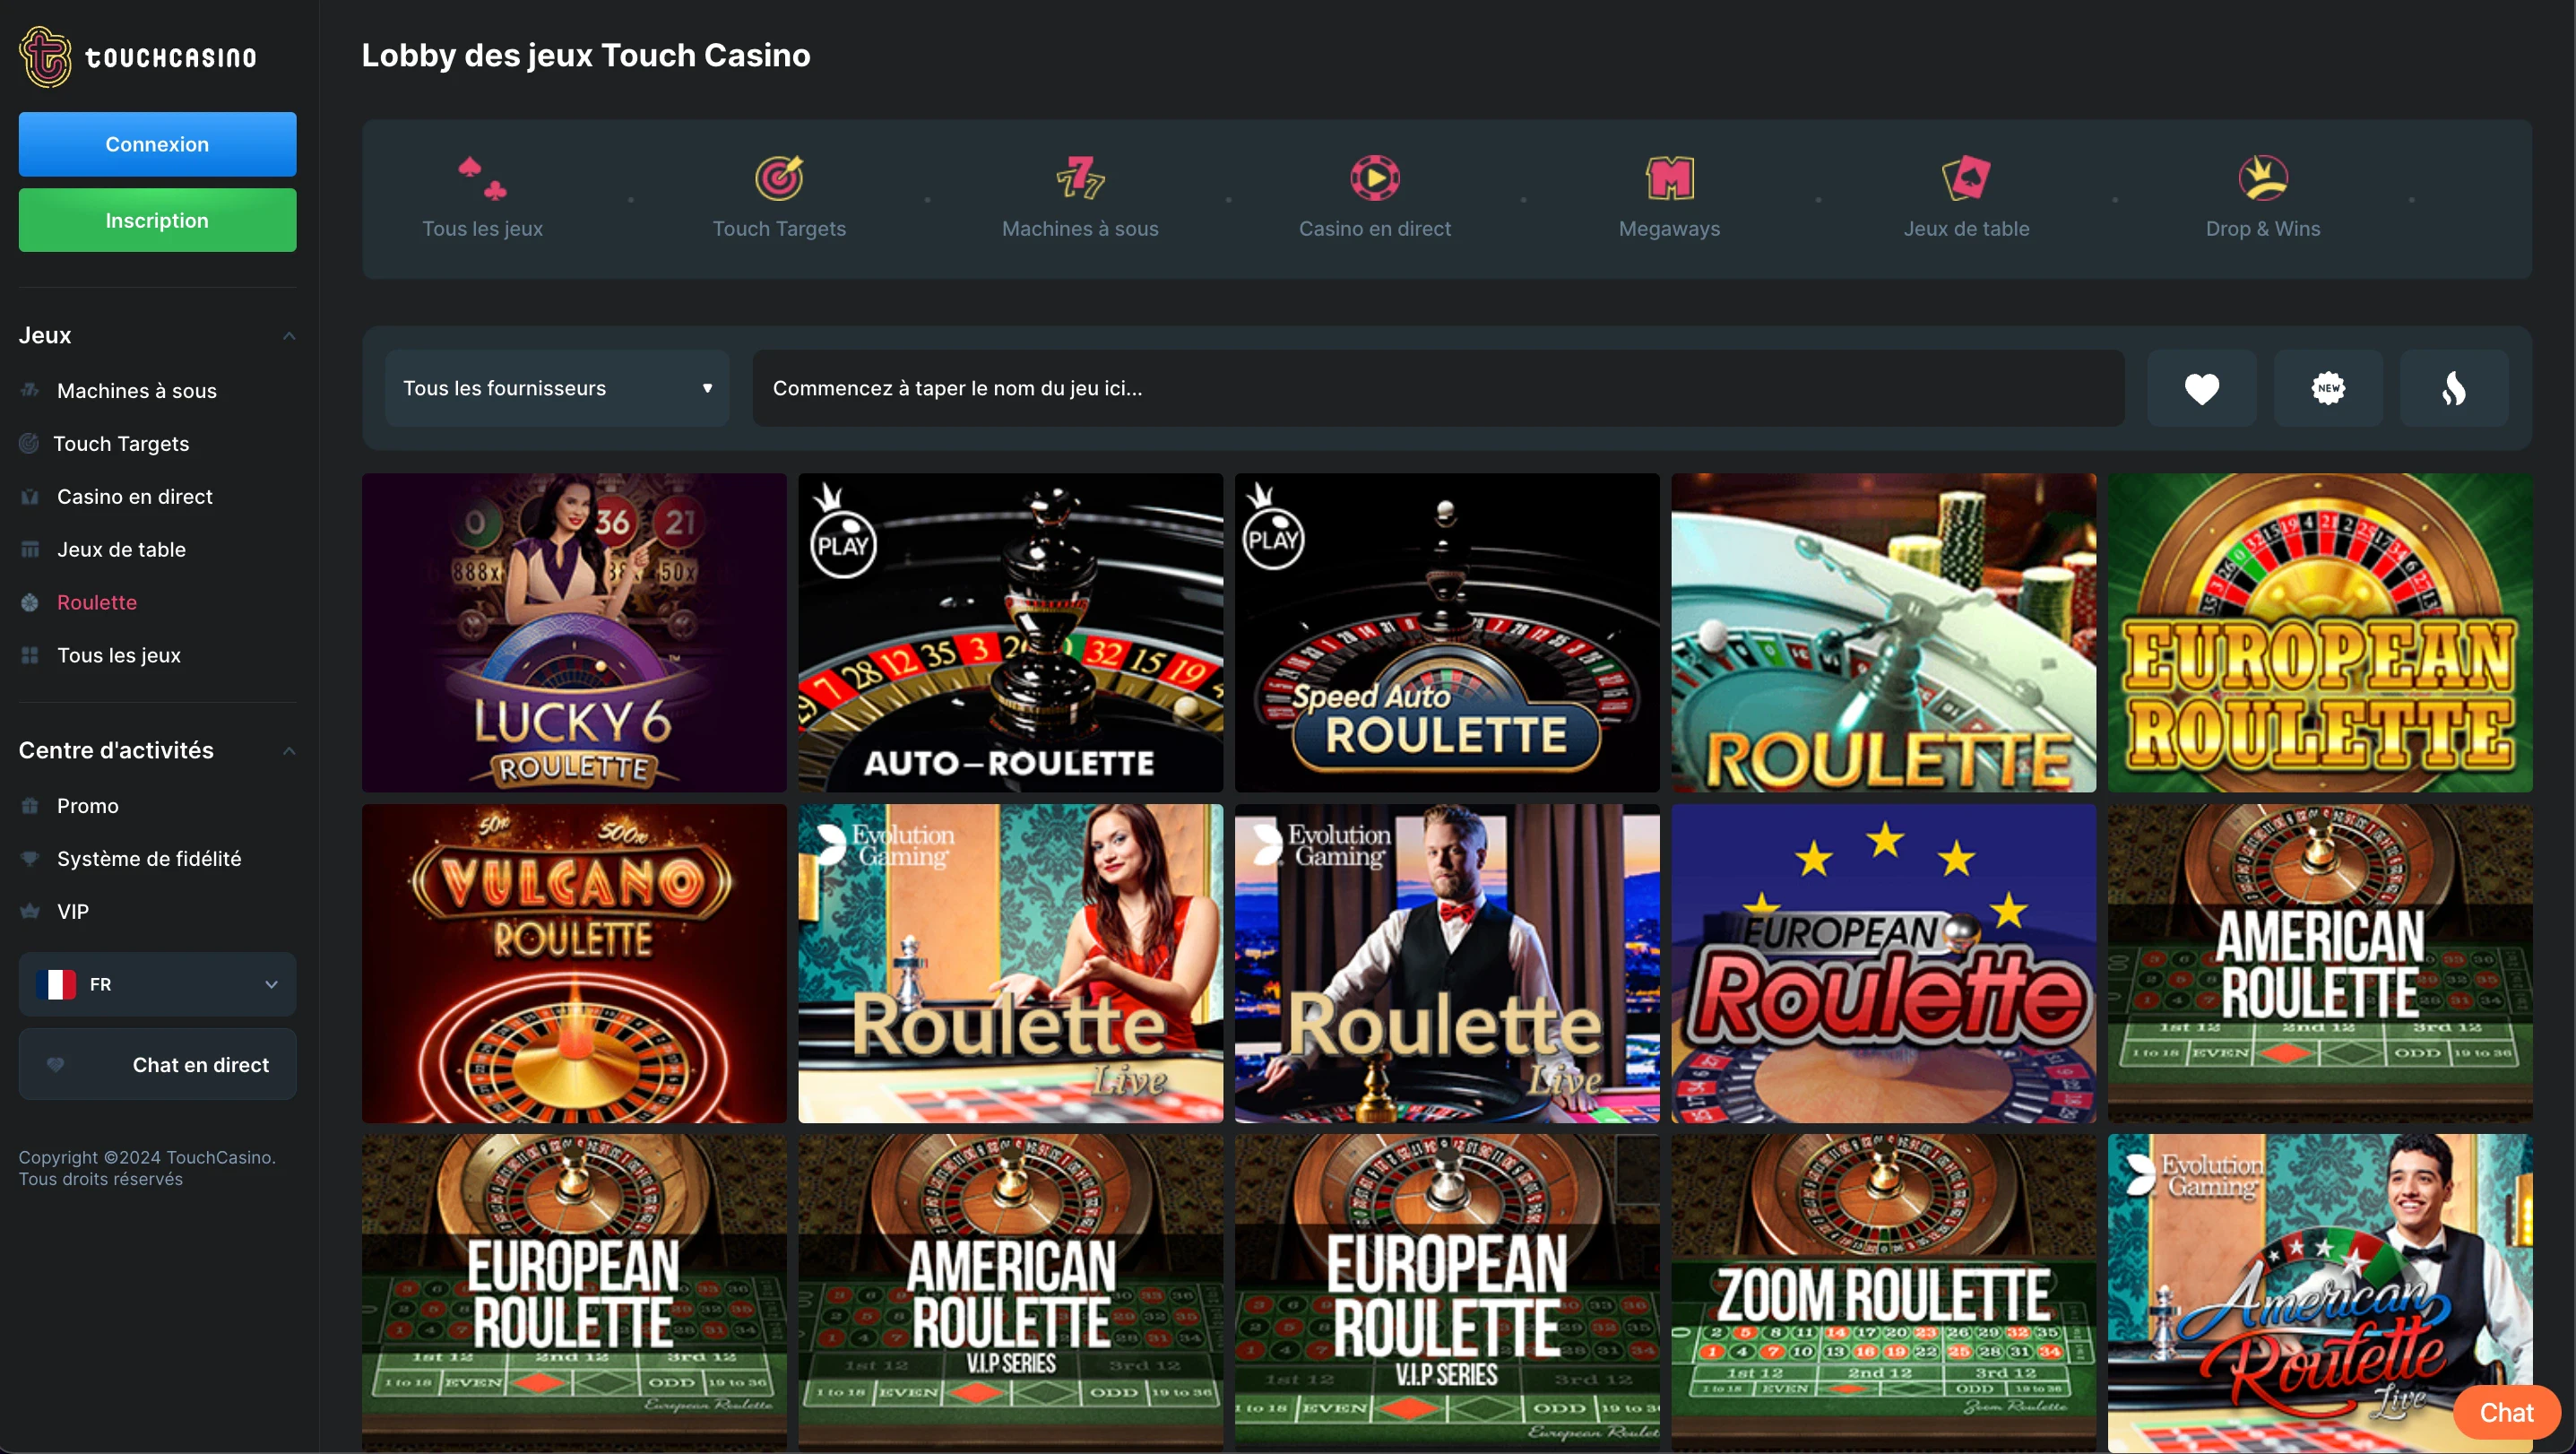Click sidebar Casino en direct icon
Viewport: 2576px width, 1454px height.
pos(30,496)
